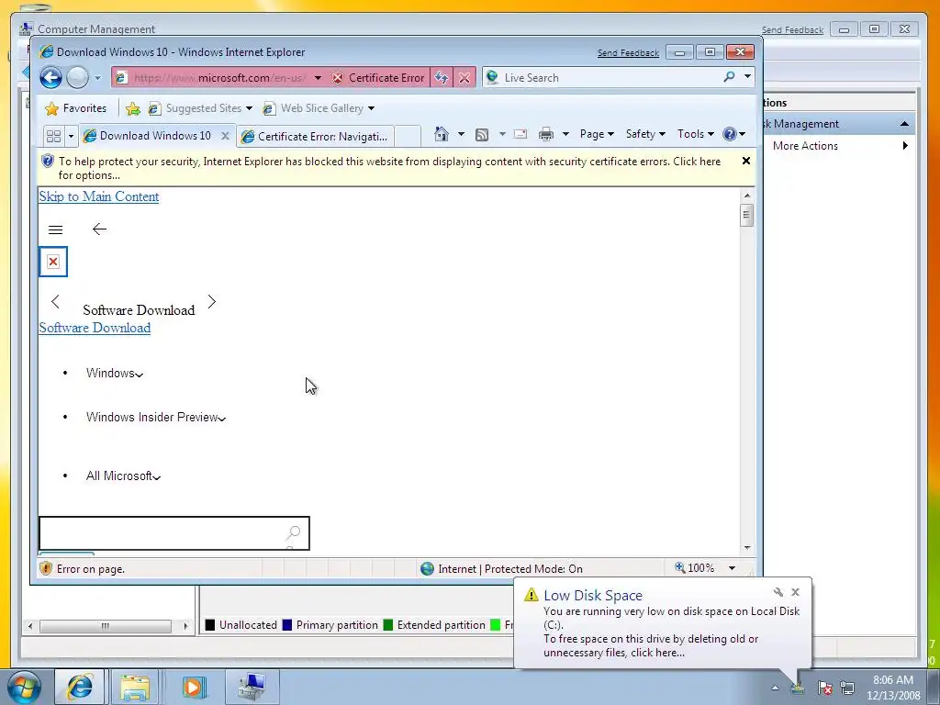Open the Live Search provider dropdown
Screen dimensions: 940x705
(747, 77)
